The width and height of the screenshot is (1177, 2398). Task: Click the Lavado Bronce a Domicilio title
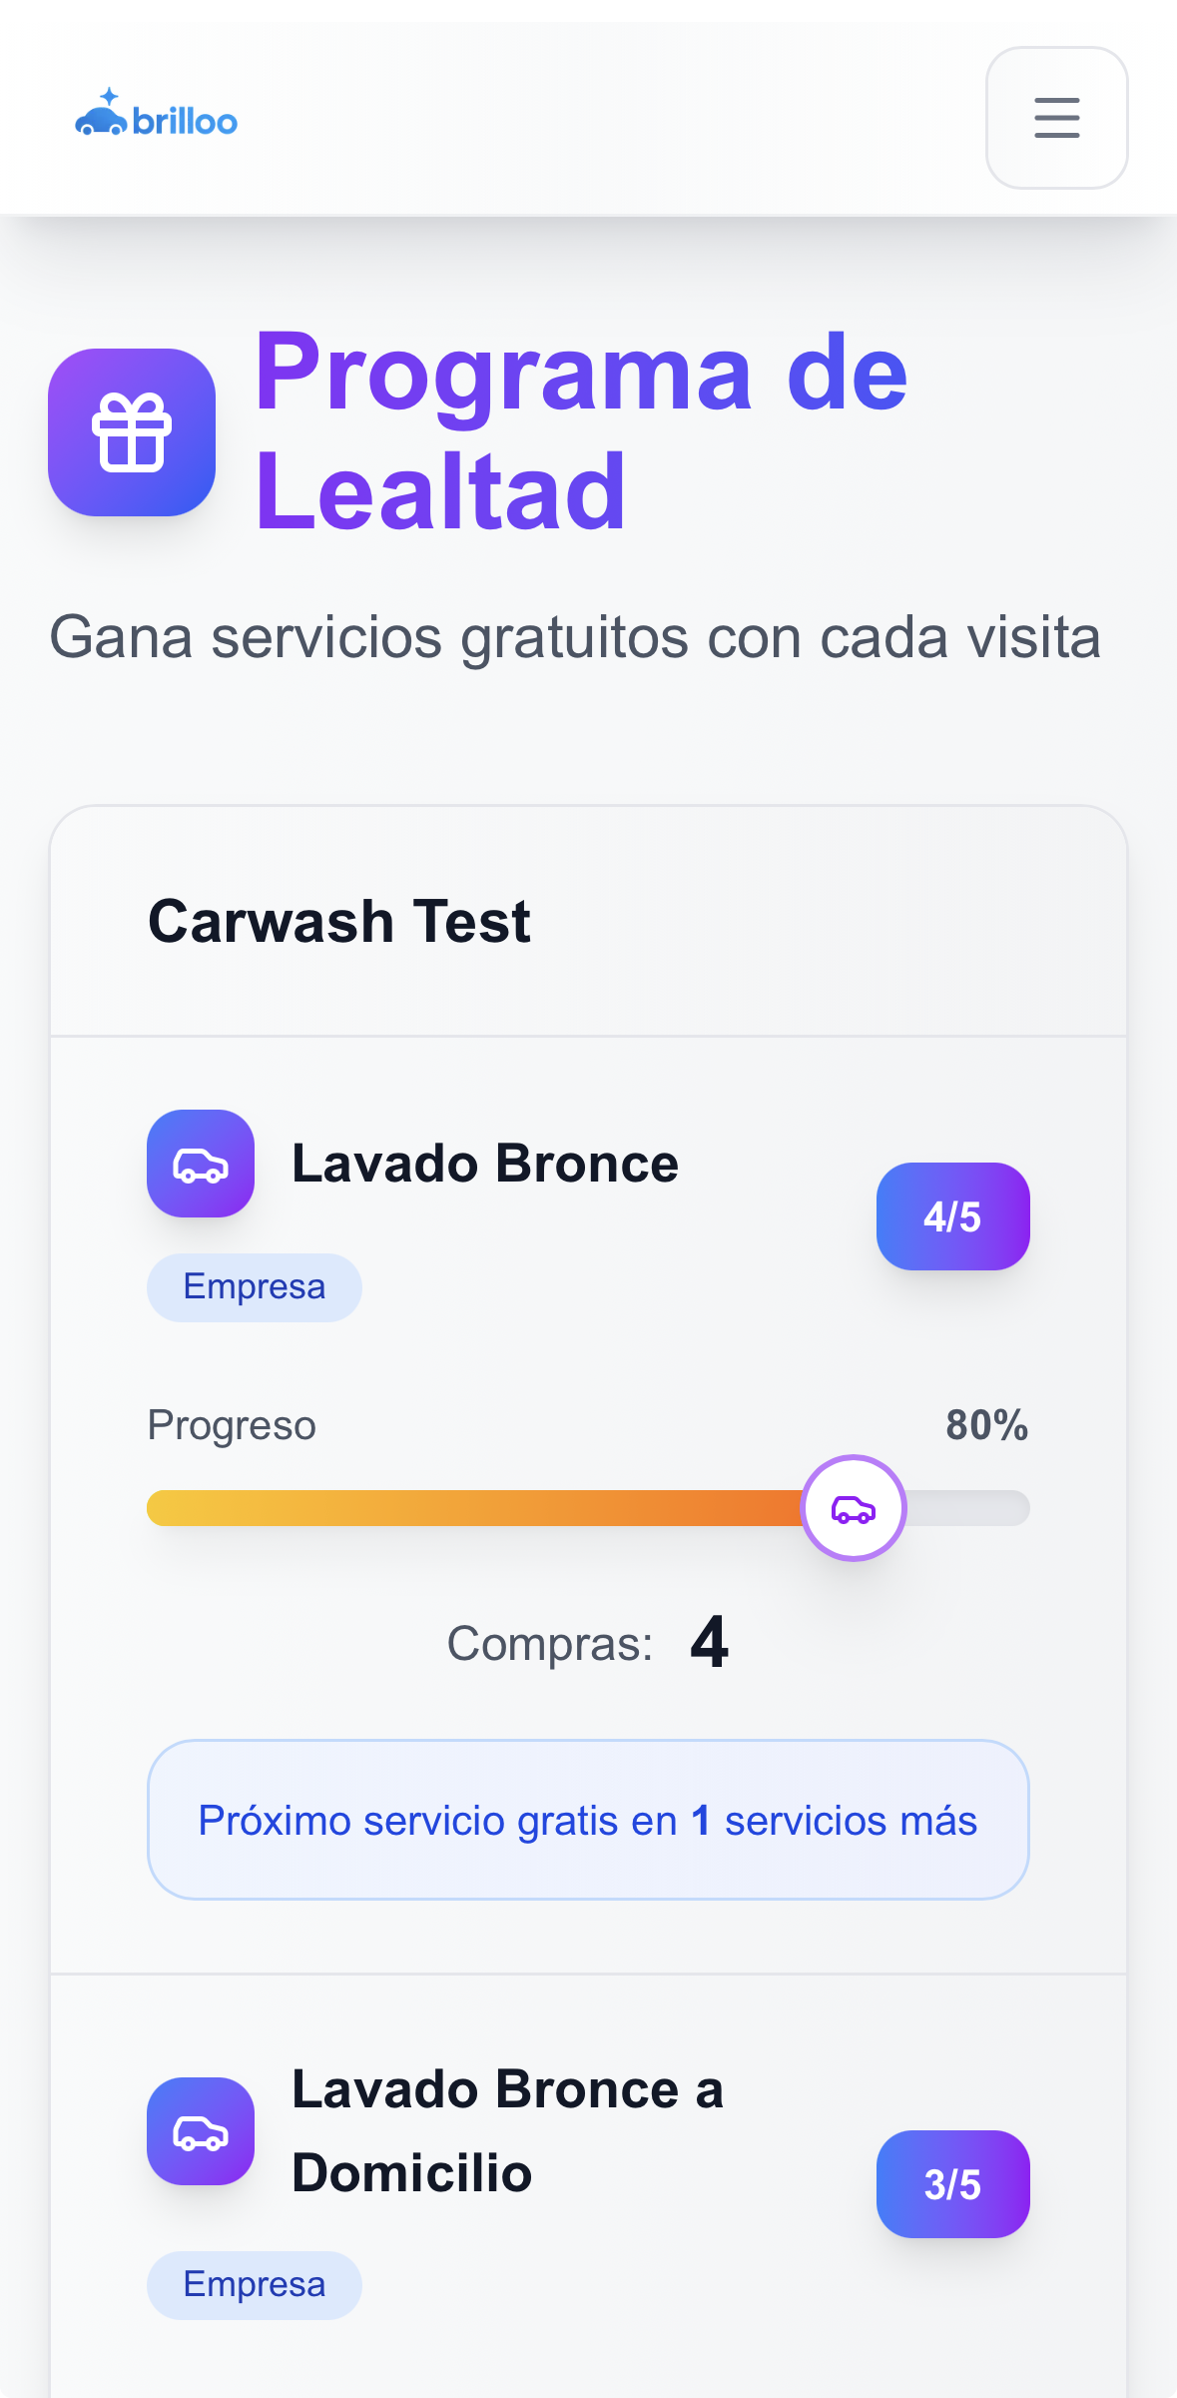507,2131
